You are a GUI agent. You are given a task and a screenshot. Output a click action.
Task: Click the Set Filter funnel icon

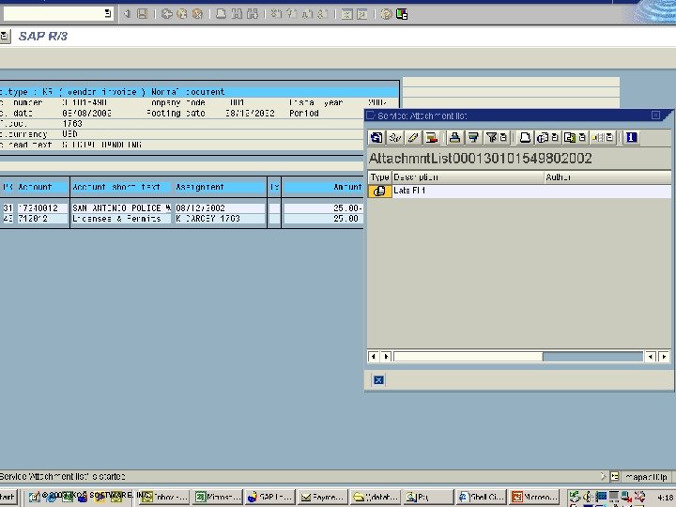(x=491, y=137)
